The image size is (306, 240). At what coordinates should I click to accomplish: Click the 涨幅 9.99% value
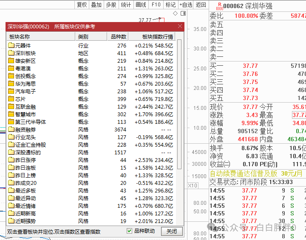(x=249, y=123)
